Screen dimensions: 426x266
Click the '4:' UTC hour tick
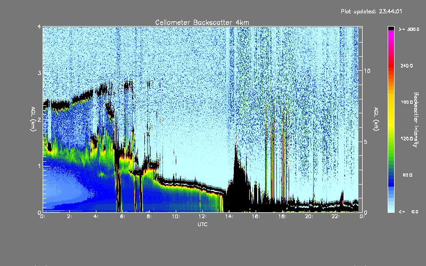click(x=96, y=217)
